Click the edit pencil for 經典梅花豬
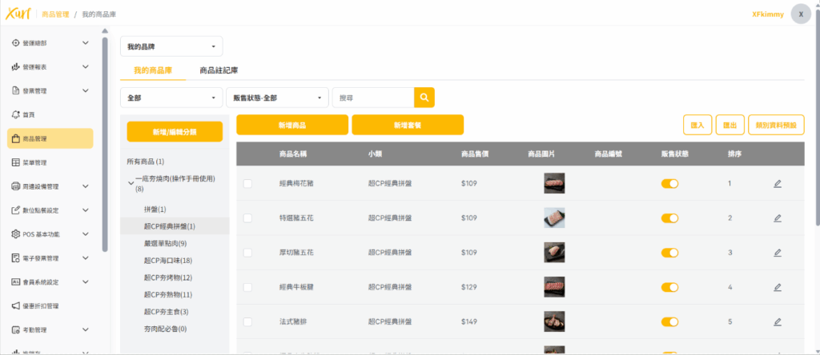 click(x=777, y=184)
